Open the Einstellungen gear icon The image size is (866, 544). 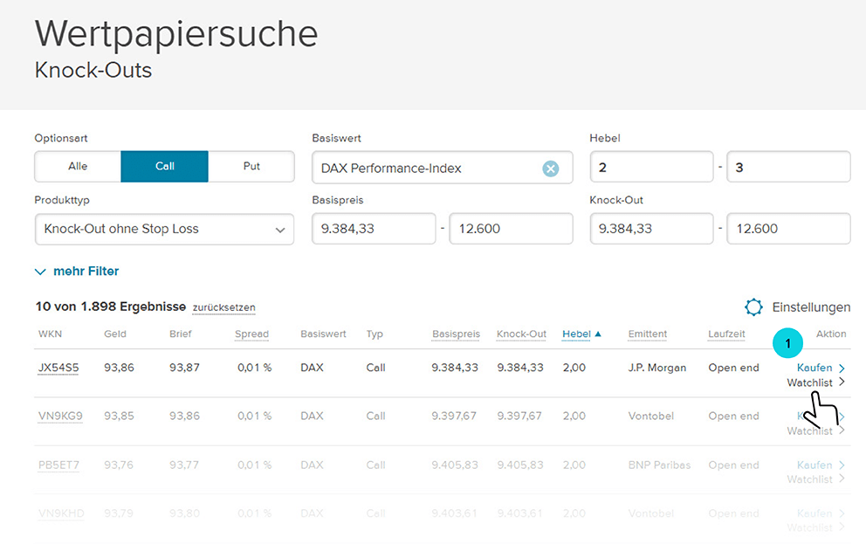753,307
